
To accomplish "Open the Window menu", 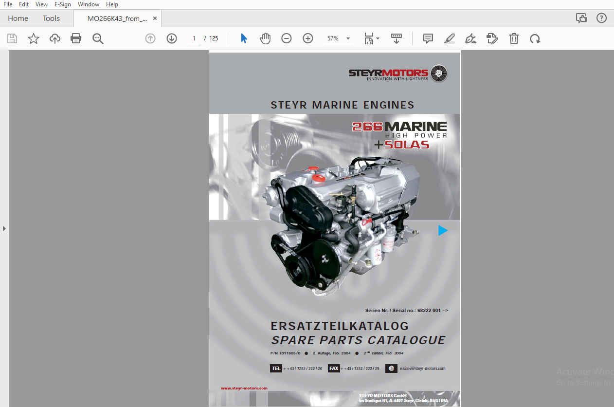I will coord(89,4).
